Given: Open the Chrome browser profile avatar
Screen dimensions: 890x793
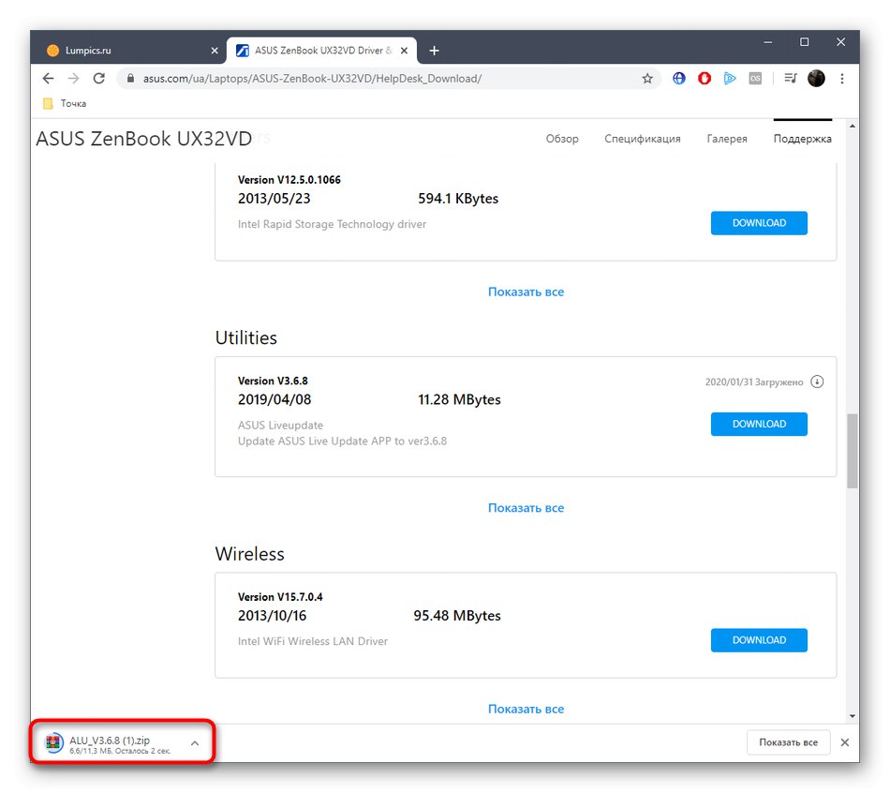Looking at the screenshot, I should click(816, 78).
